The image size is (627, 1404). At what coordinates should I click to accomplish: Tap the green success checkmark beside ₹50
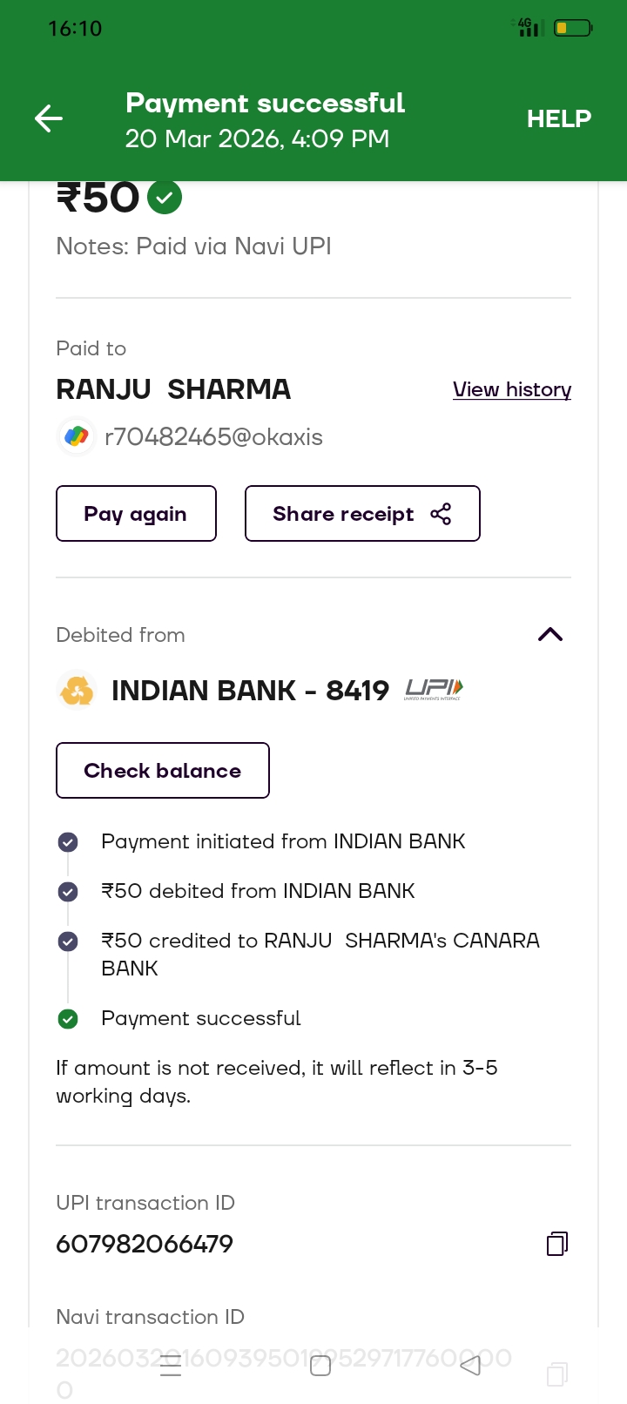pos(165,197)
